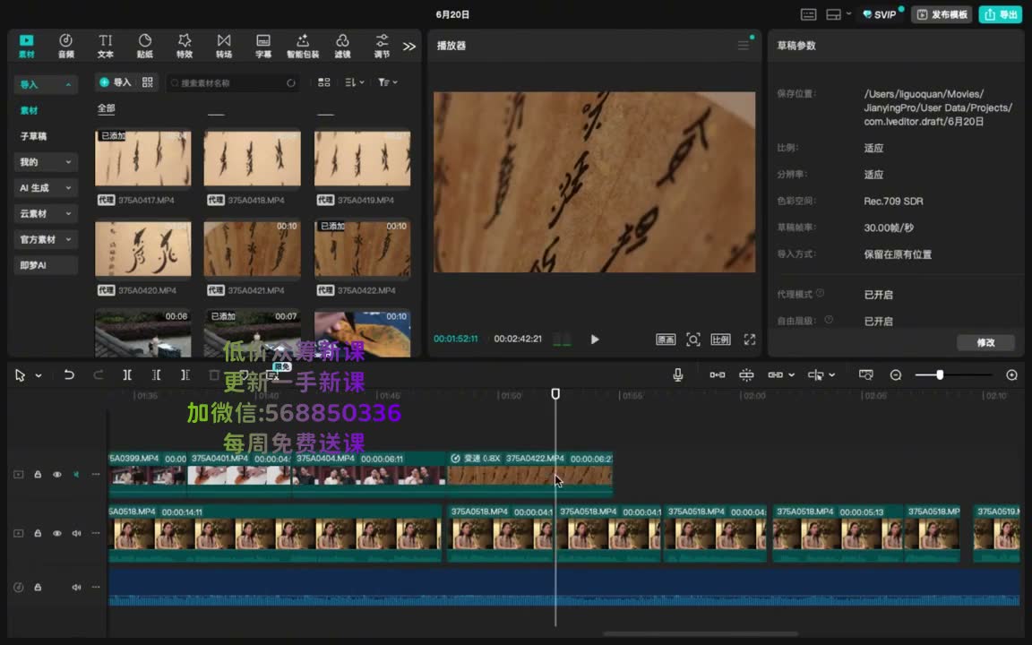Zoom in timeline with plus icon
The height and width of the screenshot is (645, 1032).
1011,374
